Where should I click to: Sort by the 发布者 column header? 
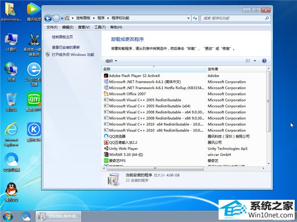236,69
